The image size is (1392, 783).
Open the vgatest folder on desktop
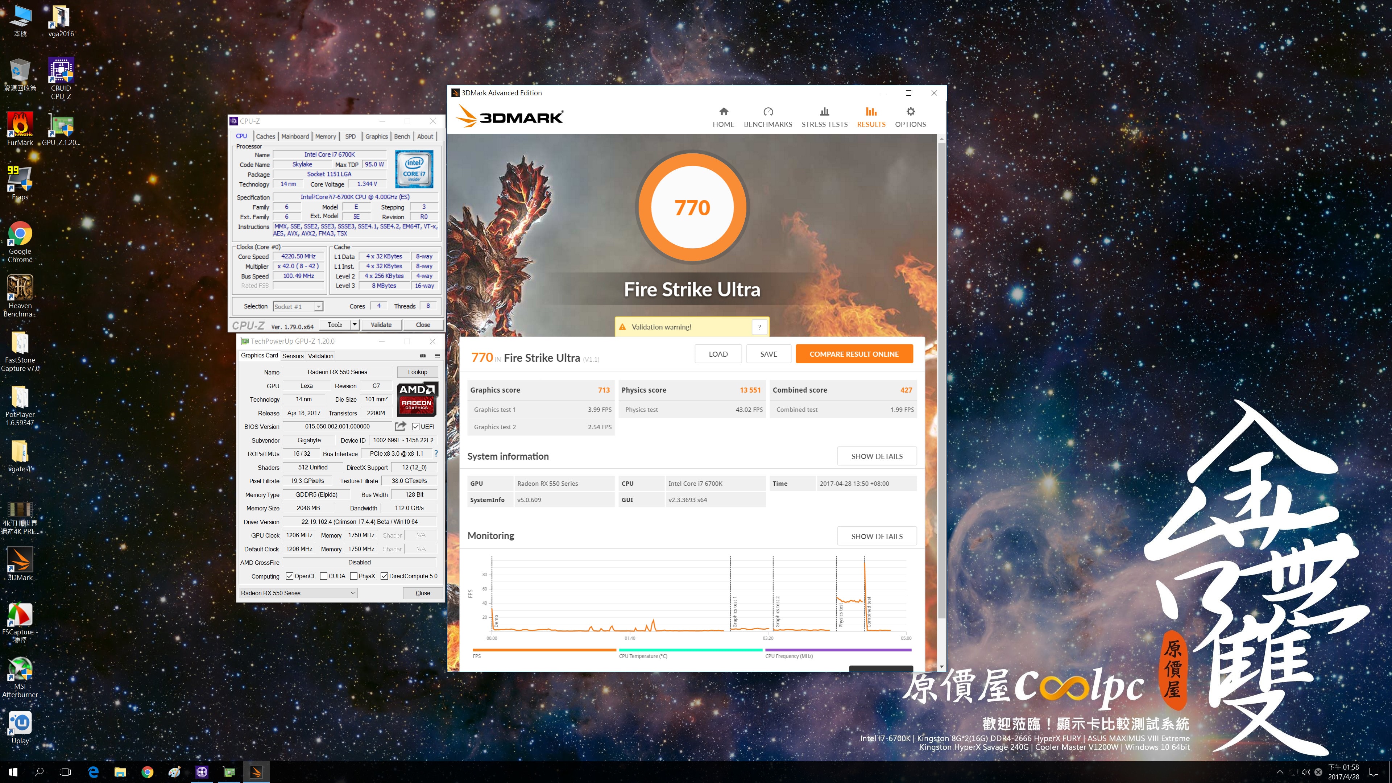point(20,456)
